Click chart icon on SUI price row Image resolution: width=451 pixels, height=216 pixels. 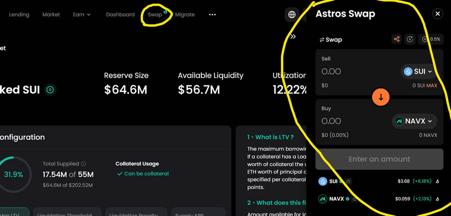coord(437,181)
